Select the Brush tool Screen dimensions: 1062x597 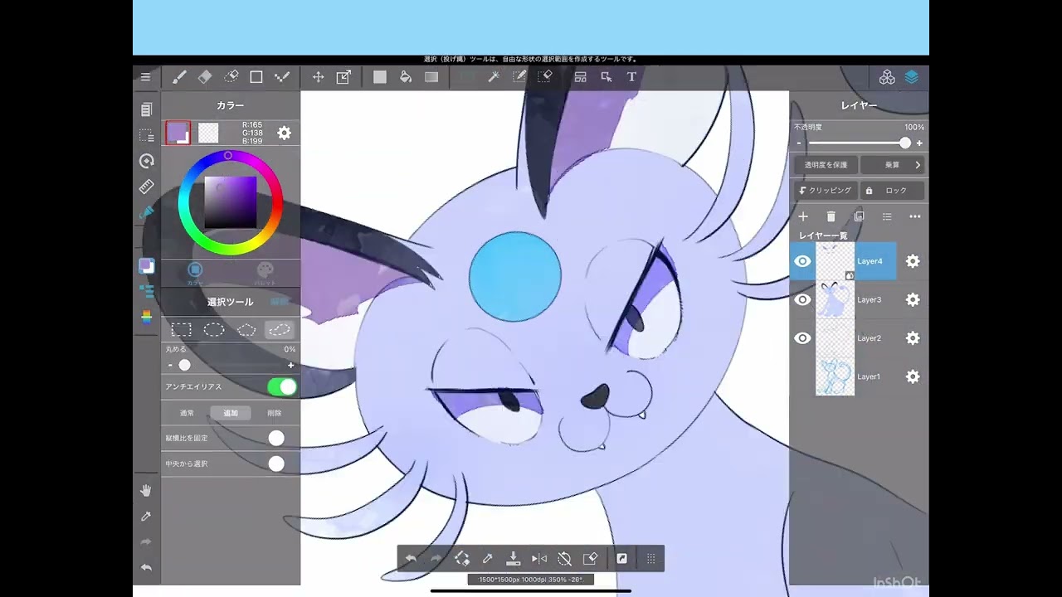[179, 77]
